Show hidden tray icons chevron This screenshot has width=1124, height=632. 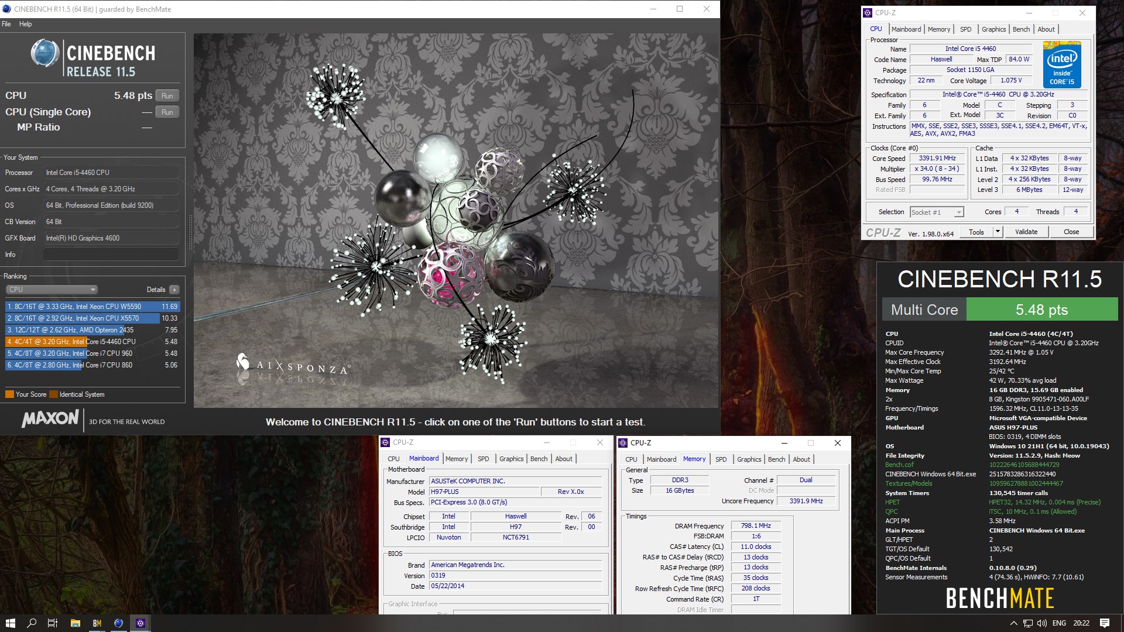tap(1013, 623)
